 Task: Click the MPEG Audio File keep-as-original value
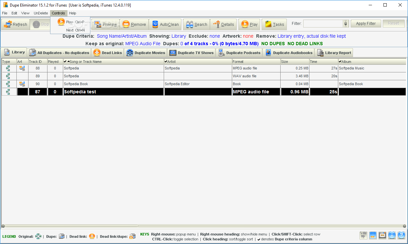pyautogui.click(x=143, y=44)
